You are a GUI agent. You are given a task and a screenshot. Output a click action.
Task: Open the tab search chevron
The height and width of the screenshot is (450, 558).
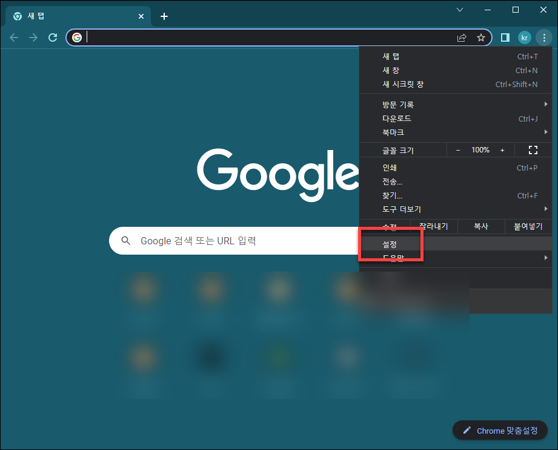click(x=460, y=10)
